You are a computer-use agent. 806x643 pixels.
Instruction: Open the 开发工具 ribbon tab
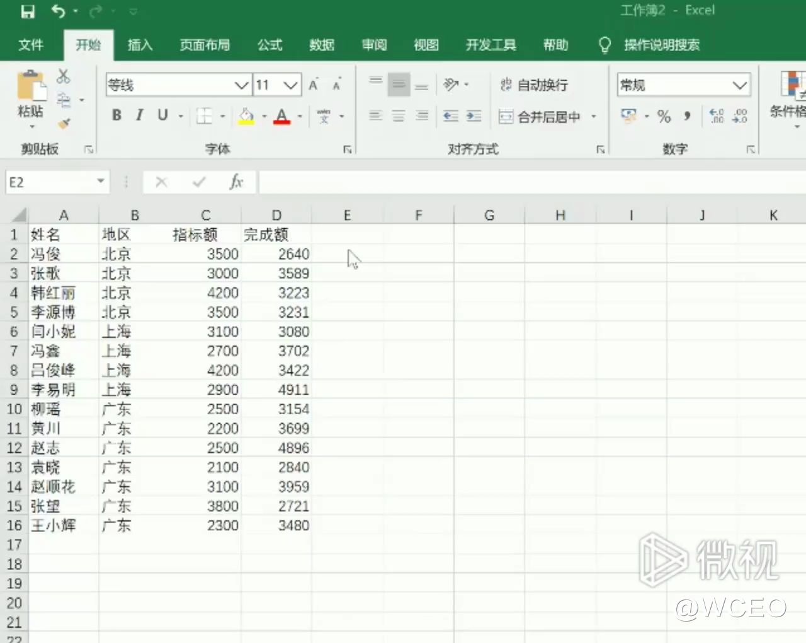pyautogui.click(x=491, y=45)
